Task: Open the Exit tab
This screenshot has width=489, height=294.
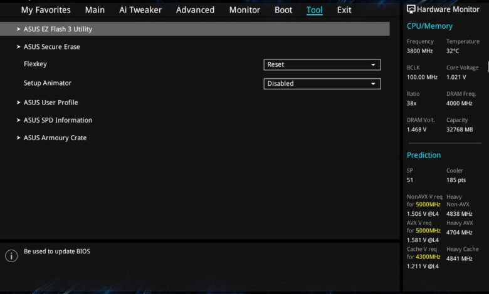Action: tap(344, 10)
